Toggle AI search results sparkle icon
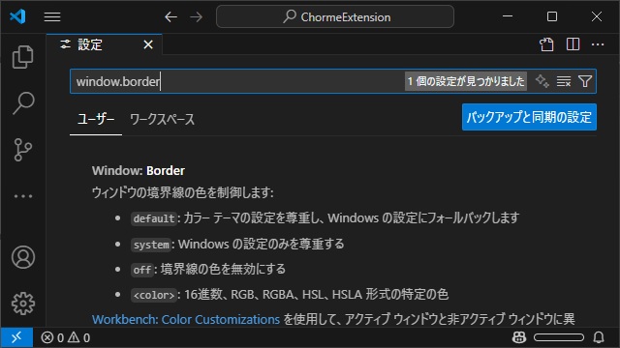Image resolution: width=620 pixels, height=348 pixels. click(x=542, y=81)
